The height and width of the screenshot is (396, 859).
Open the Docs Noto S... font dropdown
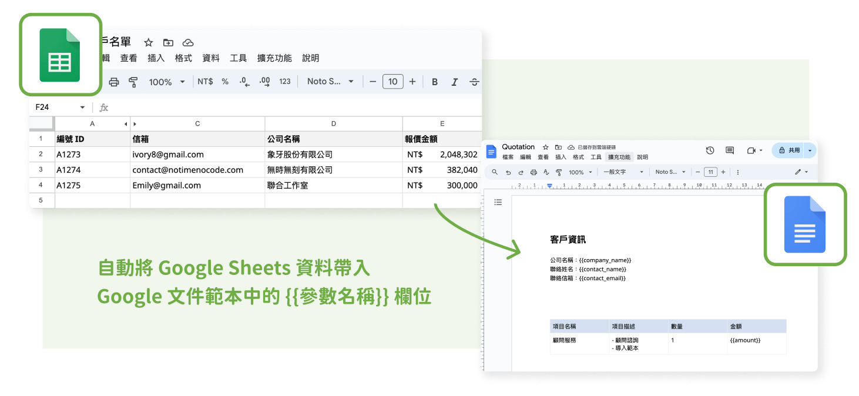click(x=670, y=172)
